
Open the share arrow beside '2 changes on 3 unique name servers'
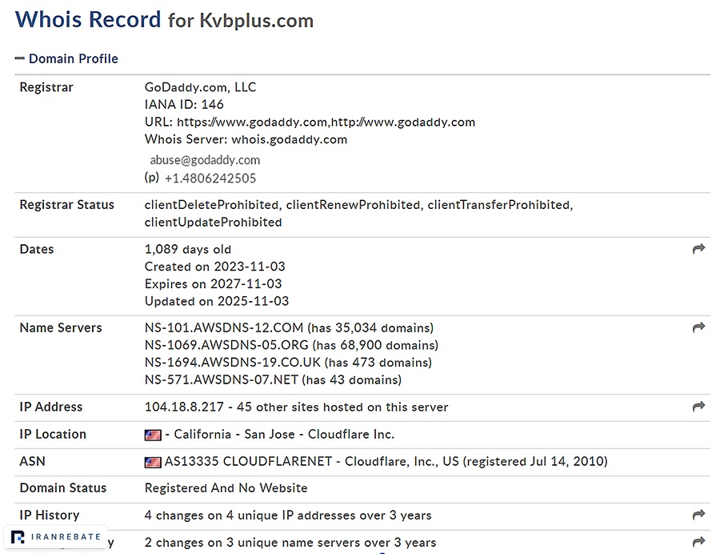point(698,542)
